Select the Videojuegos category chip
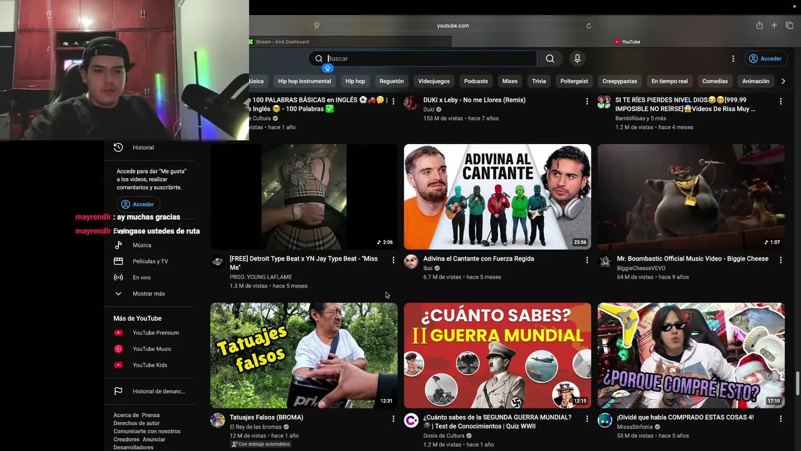 [x=434, y=81]
